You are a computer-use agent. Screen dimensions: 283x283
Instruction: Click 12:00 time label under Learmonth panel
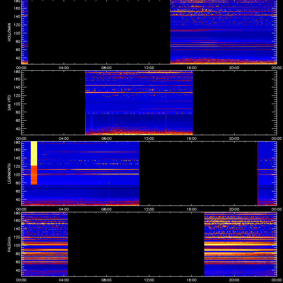[149, 209]
